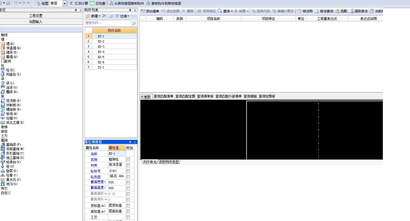
Task: Select component KZ-3 in list
Action: coord(111,46)
